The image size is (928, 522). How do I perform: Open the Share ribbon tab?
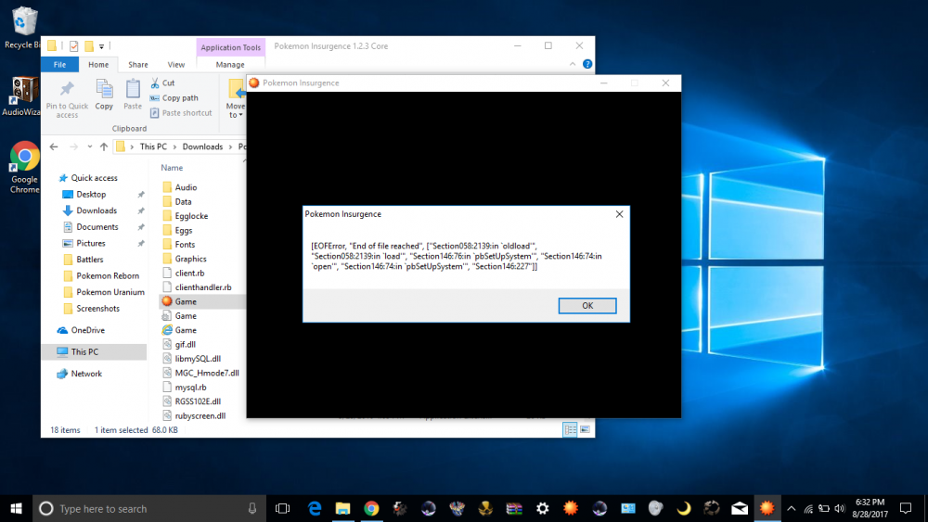pyautogui.click(x=137, y=65)
